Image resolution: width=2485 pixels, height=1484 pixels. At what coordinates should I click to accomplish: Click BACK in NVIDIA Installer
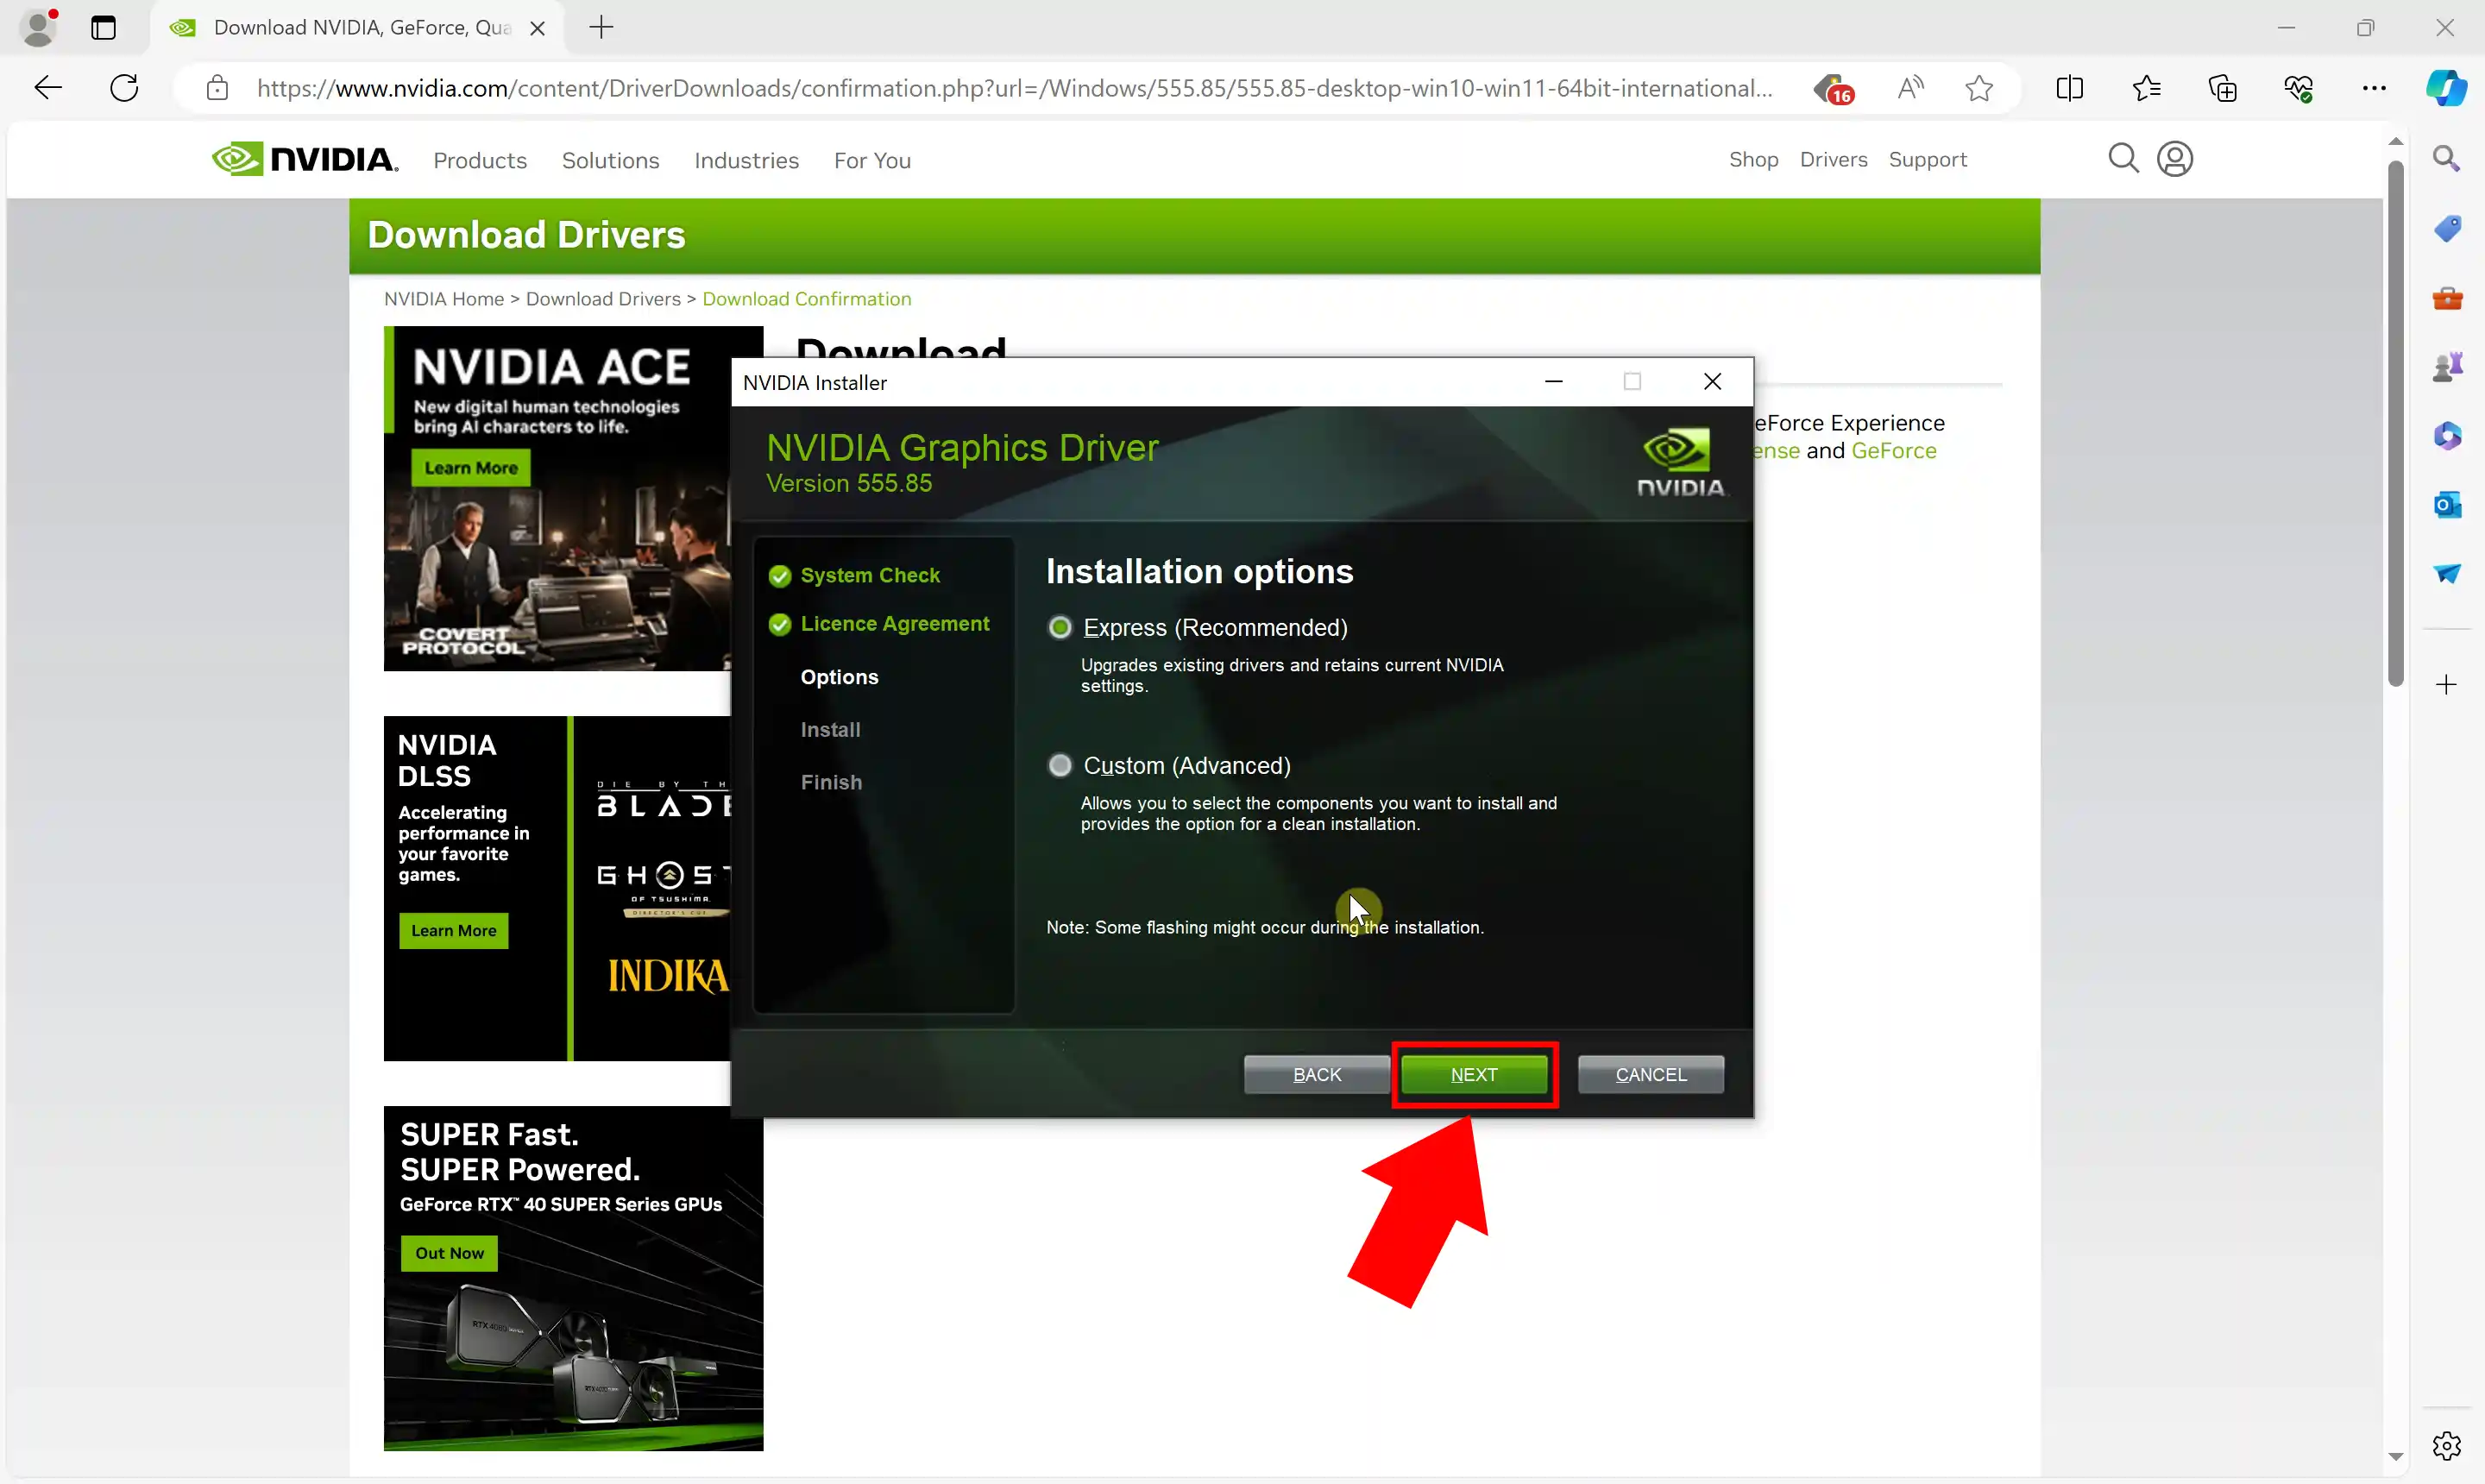(1316, 1074)
